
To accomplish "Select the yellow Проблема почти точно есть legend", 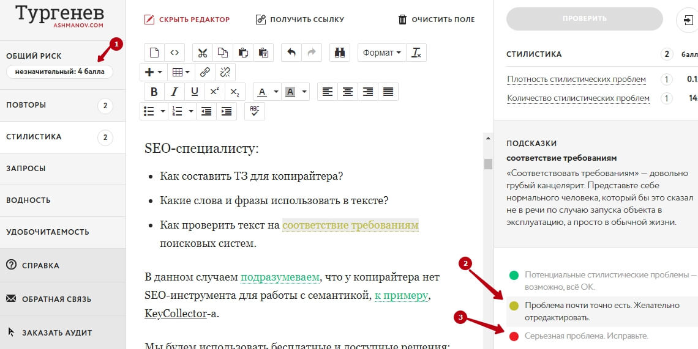I will tap(602, 311).
